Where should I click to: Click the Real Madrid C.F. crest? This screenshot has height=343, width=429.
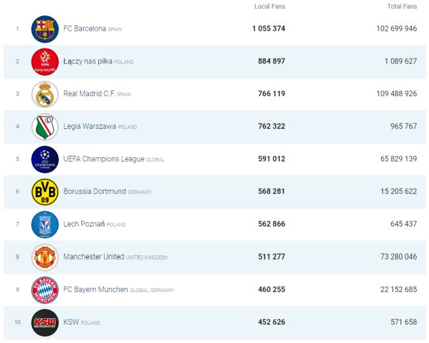click(45, 94)
